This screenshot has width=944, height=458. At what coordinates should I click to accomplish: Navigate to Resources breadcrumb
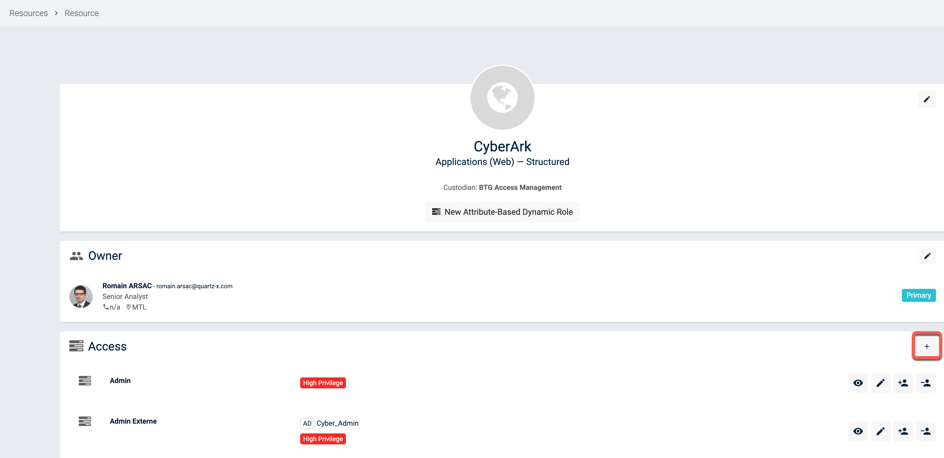pyautogui.click(x=28, y=13)
